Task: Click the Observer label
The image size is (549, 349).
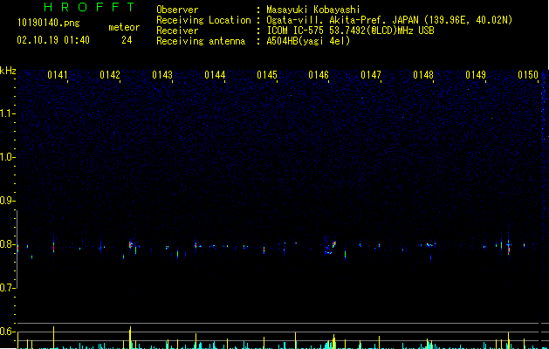Action: point(177,10)
